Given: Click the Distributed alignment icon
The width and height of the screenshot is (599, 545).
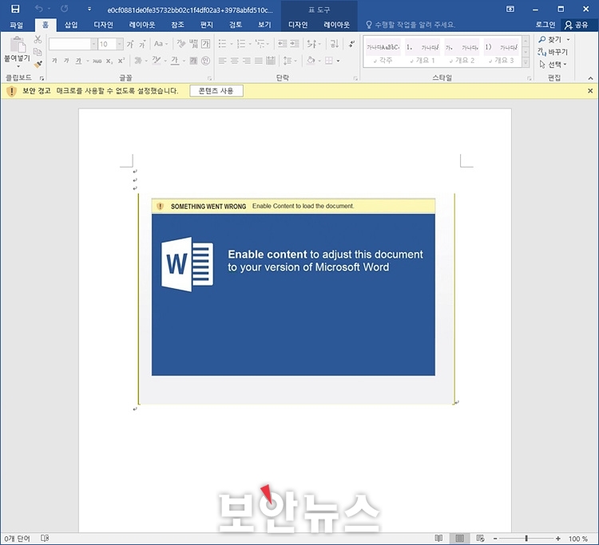Looking at the screenshot, I should (x=271, y=61).
